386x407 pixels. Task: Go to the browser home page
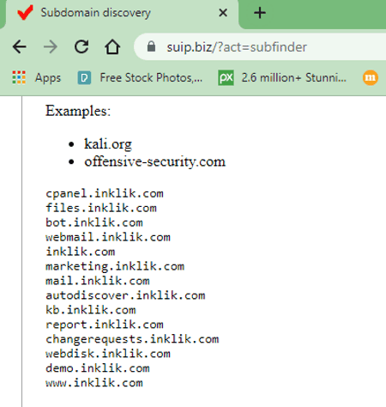click(x=112, y=46)
